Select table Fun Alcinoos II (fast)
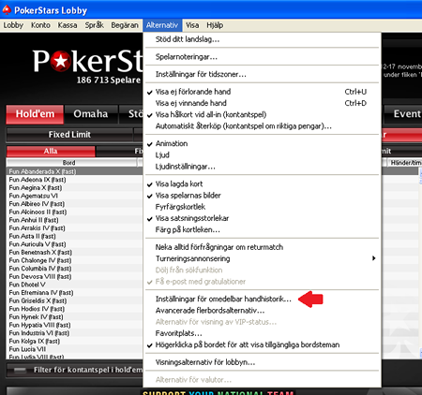Viewport: 422px width, 395px height. tap(74, 212)
